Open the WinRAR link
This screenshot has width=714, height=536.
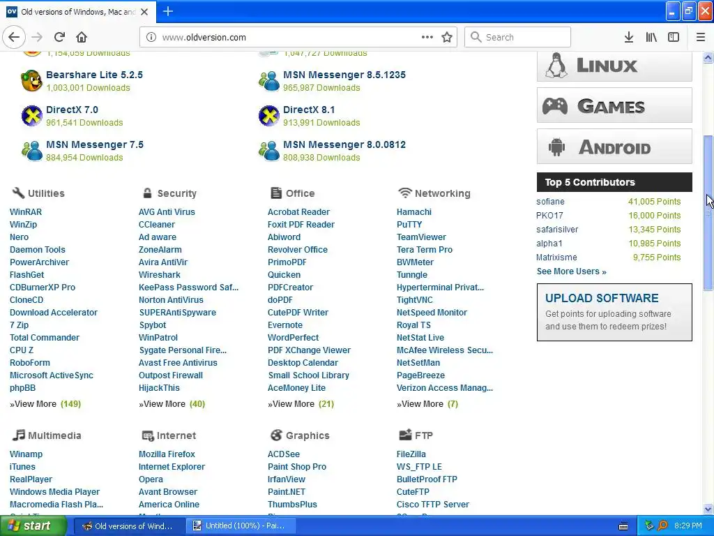tap(26, 212)
